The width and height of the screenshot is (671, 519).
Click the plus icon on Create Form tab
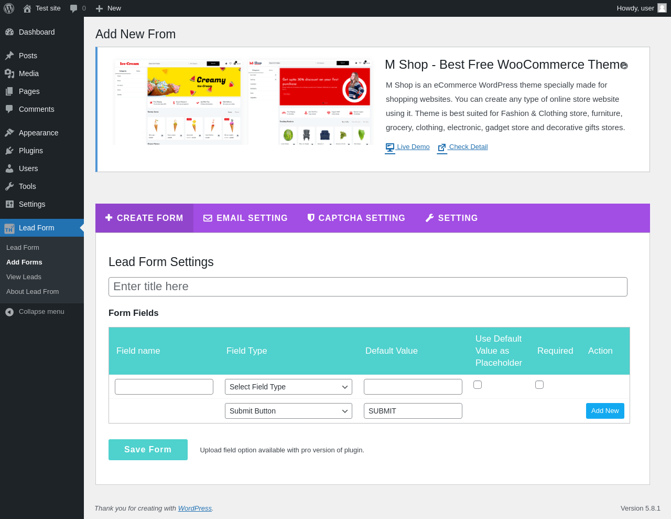(x=109, y=217)
